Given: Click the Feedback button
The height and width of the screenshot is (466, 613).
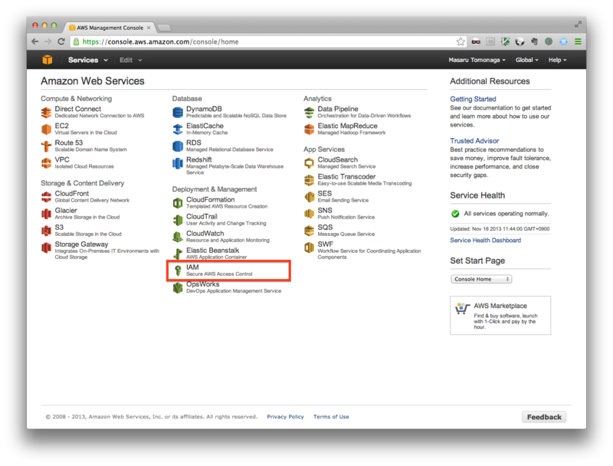Looking at the screenshot, I should (x=544, y=417).
